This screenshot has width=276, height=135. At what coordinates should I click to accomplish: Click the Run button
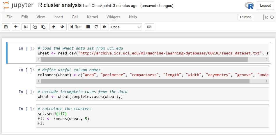(75, 27)
